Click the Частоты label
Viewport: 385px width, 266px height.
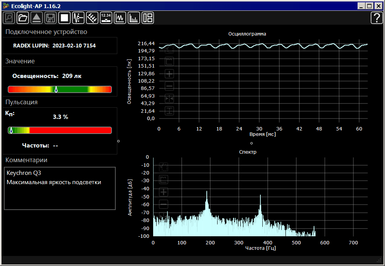click(x=35, y=146)
